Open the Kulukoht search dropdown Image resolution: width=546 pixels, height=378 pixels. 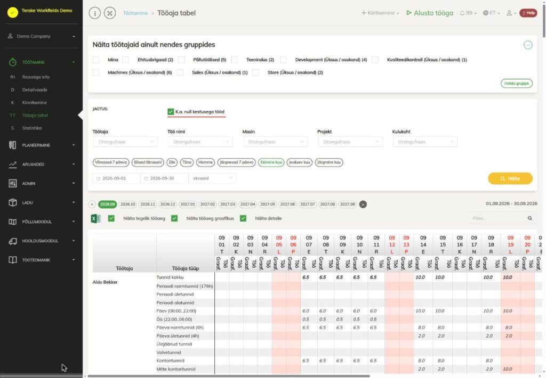tap(425, 142)
